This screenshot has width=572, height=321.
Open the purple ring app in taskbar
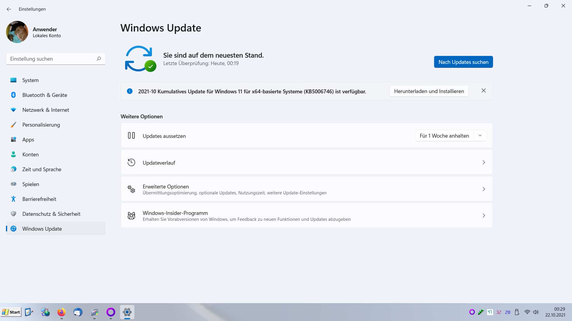coord(111,312)
